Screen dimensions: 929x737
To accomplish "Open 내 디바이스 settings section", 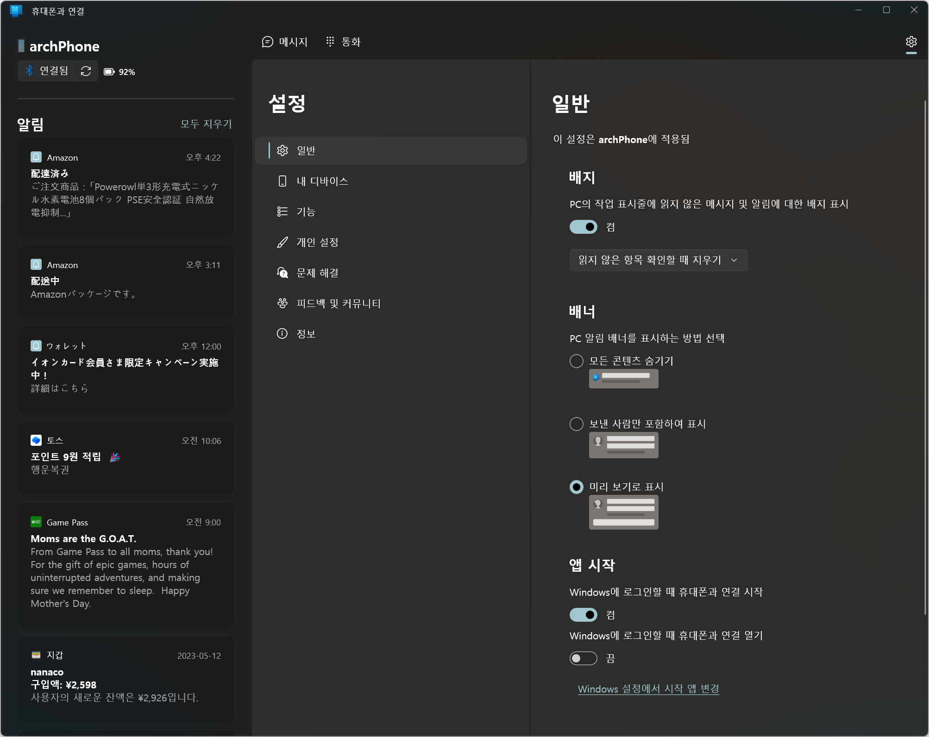I will pyautogui.click(x=322, y=181).
